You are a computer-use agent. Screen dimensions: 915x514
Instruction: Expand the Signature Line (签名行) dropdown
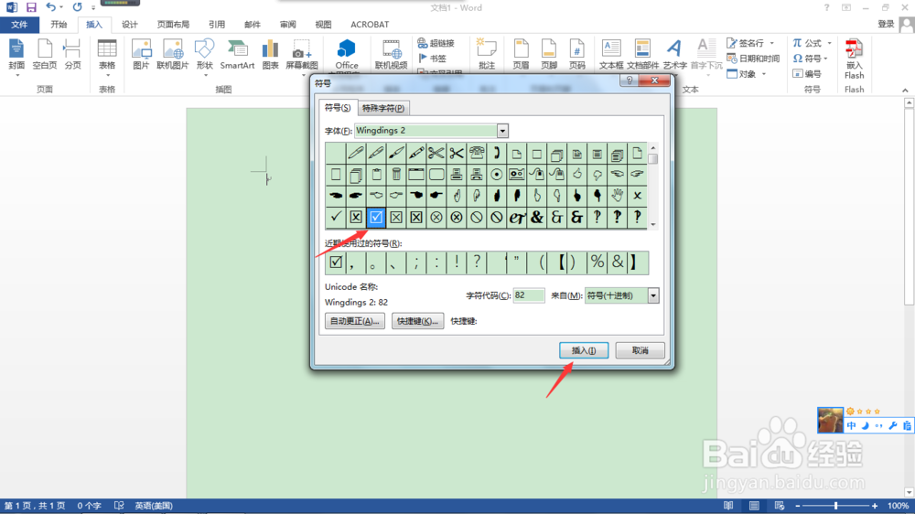(772, 43)
